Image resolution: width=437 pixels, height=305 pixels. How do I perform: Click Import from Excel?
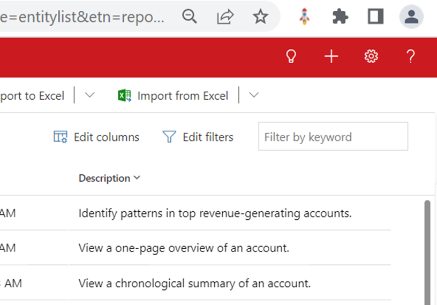tap(173, 96)
